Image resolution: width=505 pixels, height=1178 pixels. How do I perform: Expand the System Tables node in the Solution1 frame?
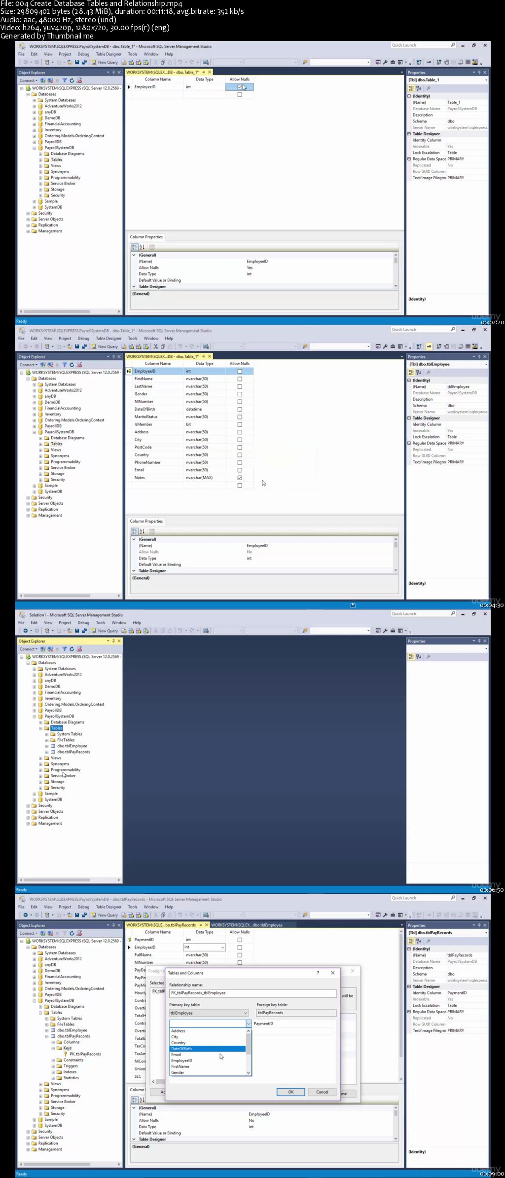47,734
